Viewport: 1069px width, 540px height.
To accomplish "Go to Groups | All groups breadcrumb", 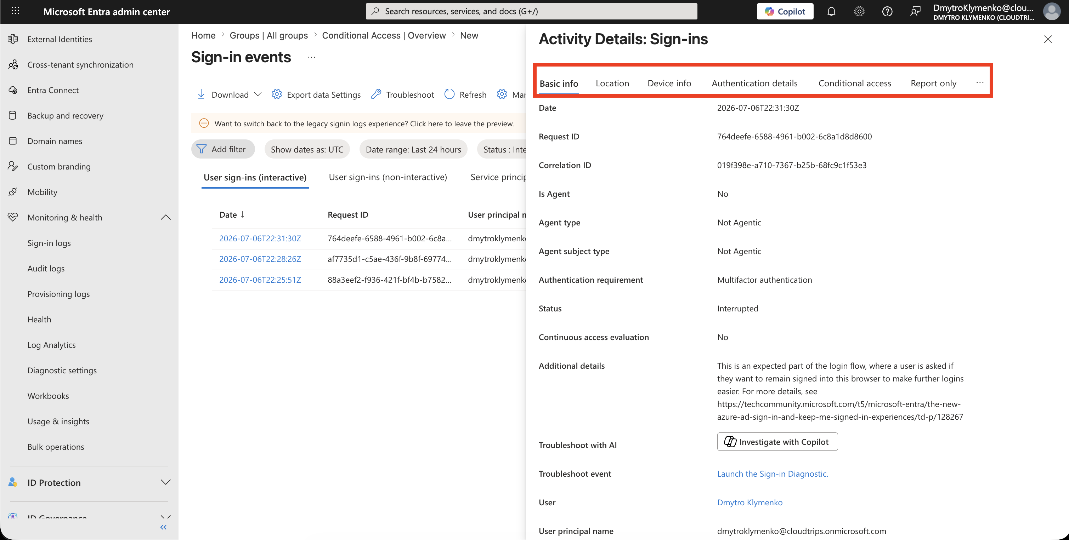I will coord(269,35).
